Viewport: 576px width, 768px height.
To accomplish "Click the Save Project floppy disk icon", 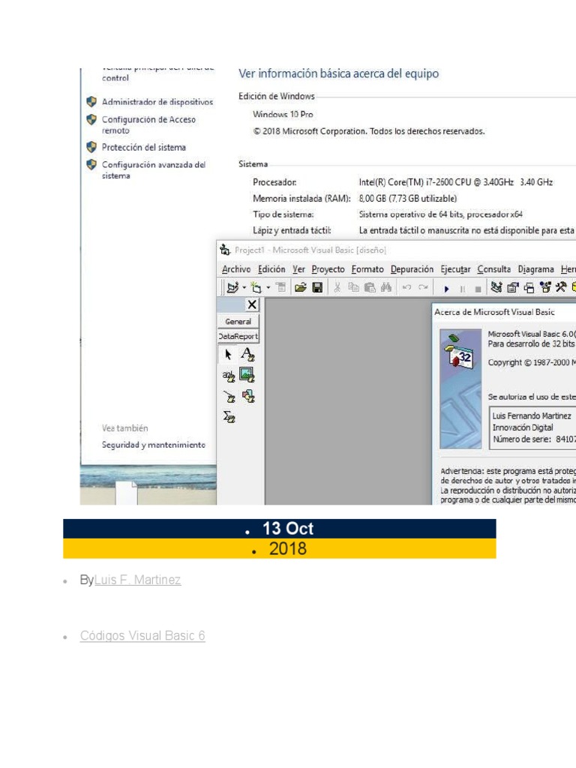I will tap(317, 287).
